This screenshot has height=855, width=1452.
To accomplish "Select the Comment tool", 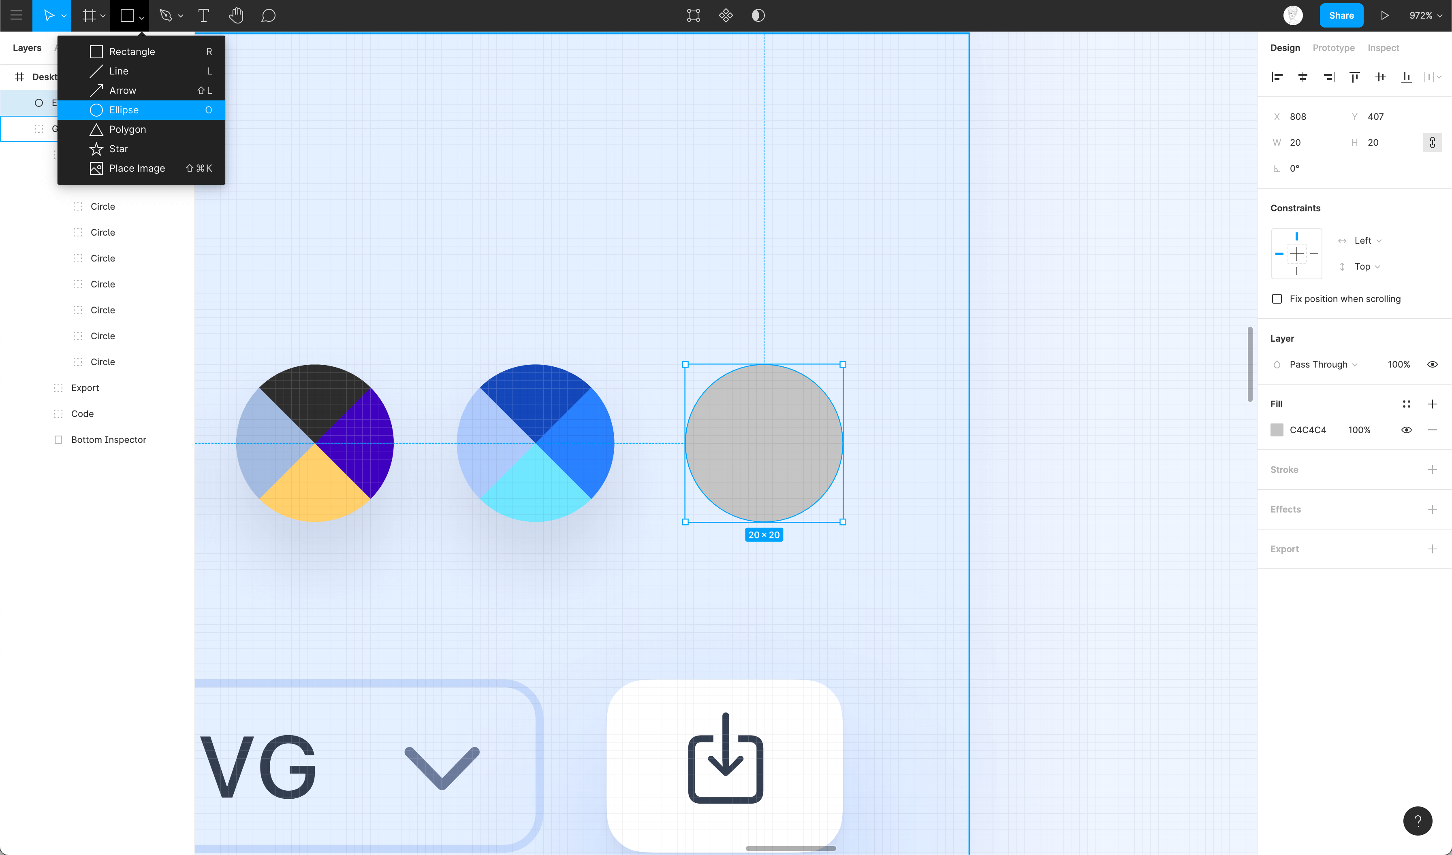I will click(x=268, y=15).
